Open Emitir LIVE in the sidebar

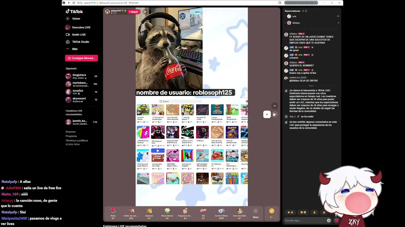click(76, 35)
